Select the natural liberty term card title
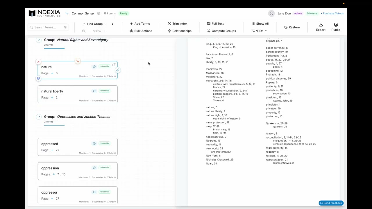 pyautogui.click(x=52, y=91)
